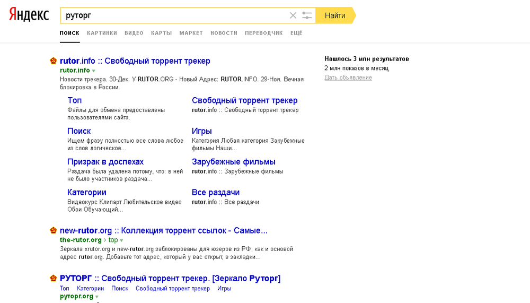
Task: Open advanced search settings icon
Action: click(307, 15)
